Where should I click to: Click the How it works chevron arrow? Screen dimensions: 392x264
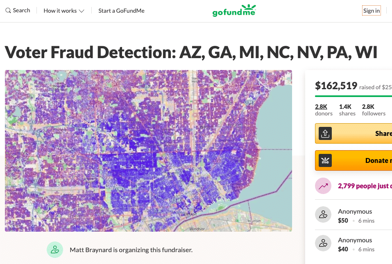[82, 11]
